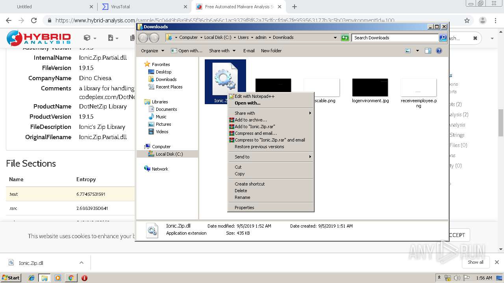Open the change-view icon in Explorer toolbar
This screenshot has height=283, width=504.
click(x=408, y=51)
